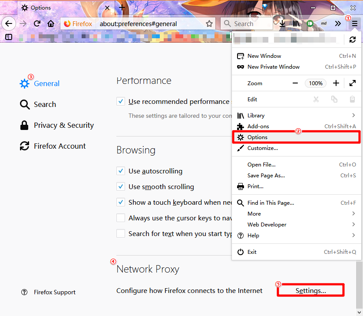Click the md extension icon
Viewport: 363px width, 316px height.
[x=323, y=23]
